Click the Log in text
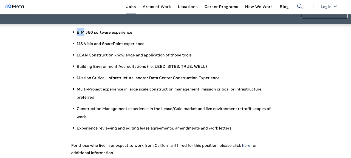This screenshot has width=351, height=158. click(326, 7)
